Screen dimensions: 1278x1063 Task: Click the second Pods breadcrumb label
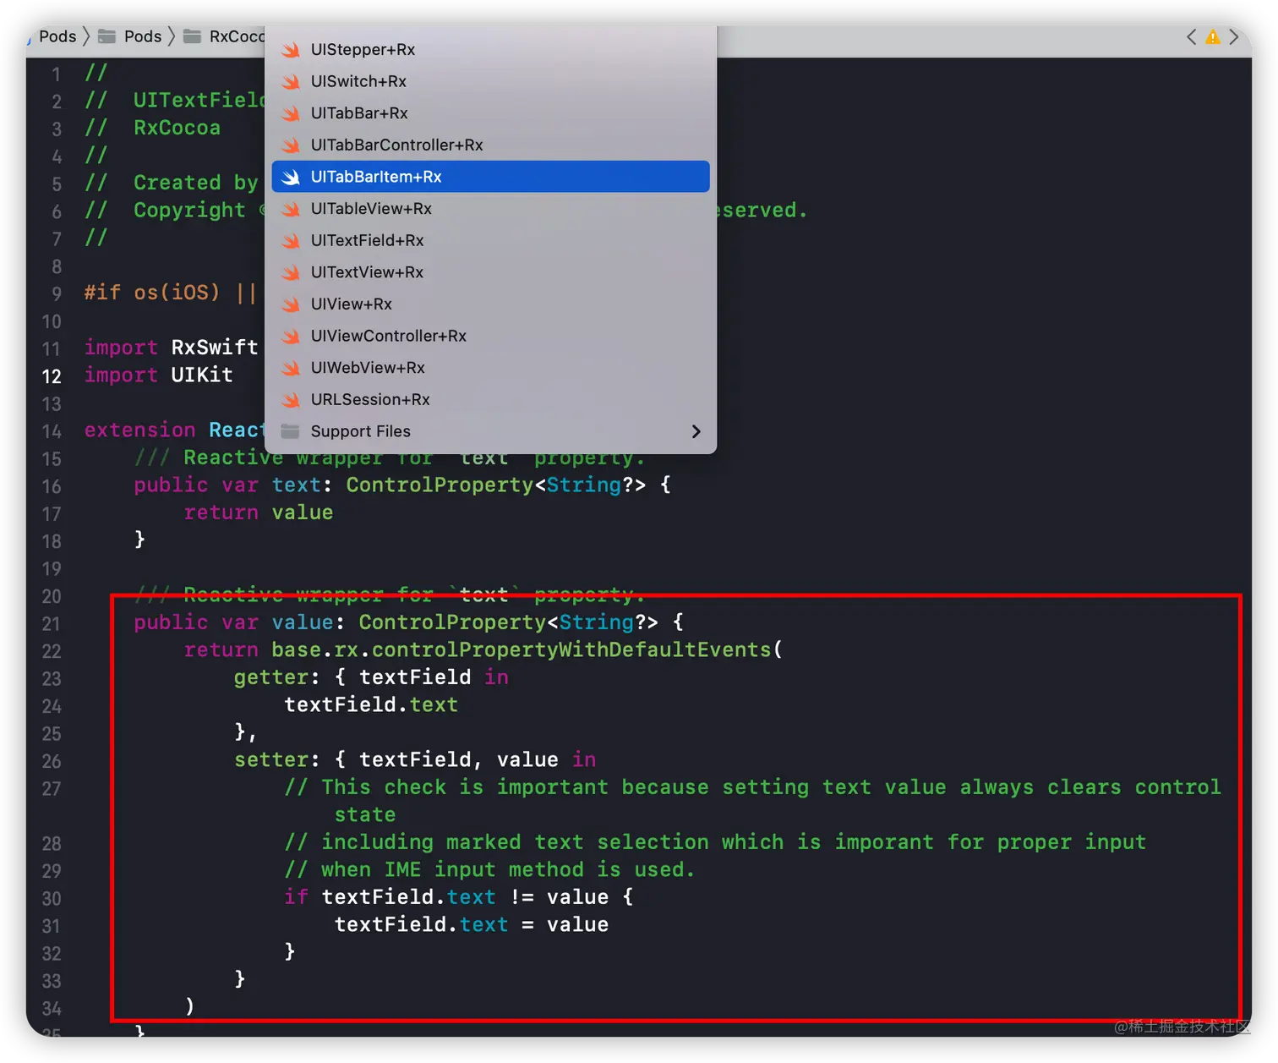point(143,36)
